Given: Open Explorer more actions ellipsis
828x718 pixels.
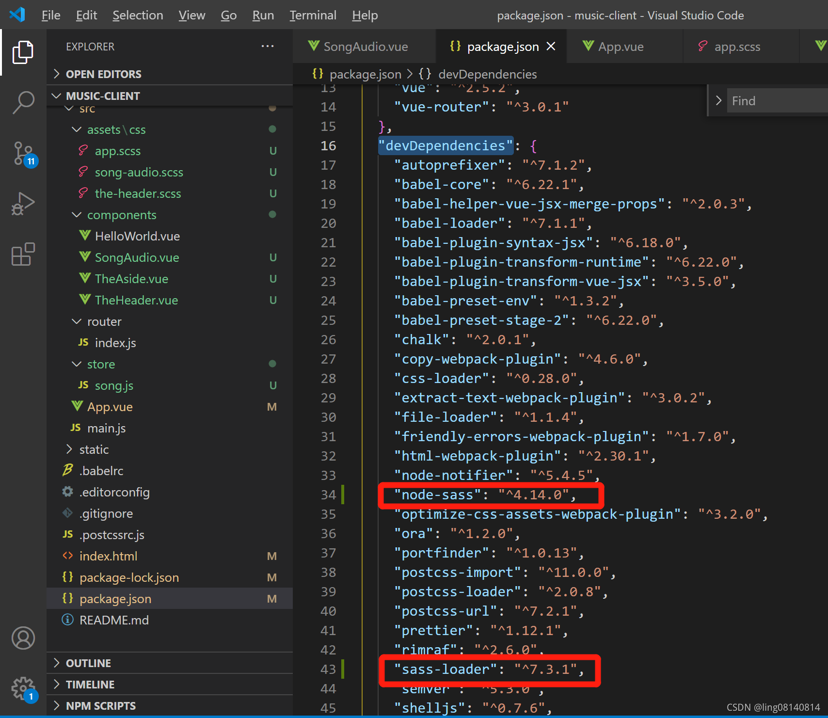Looking at the screenshot, I should (268, 46).
